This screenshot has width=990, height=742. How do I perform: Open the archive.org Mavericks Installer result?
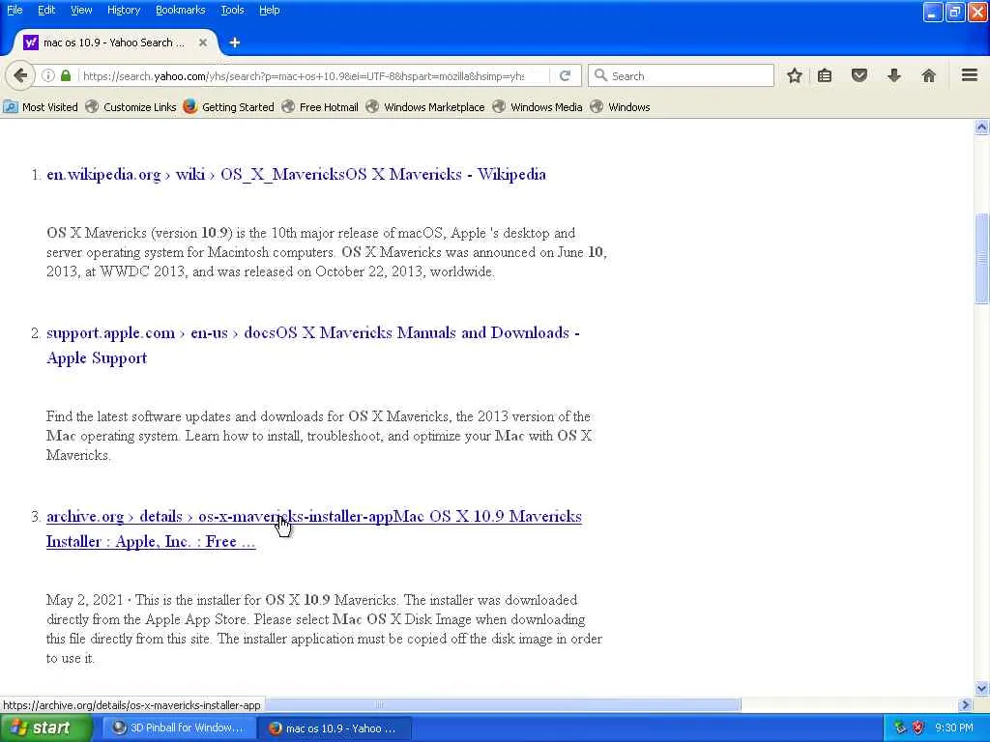coord(314,528)
